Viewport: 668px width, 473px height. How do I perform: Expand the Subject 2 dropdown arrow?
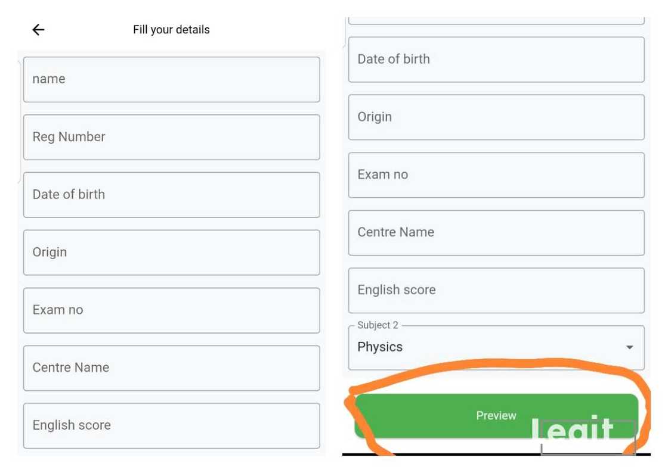pyautogui.click(x=629, y=347)
